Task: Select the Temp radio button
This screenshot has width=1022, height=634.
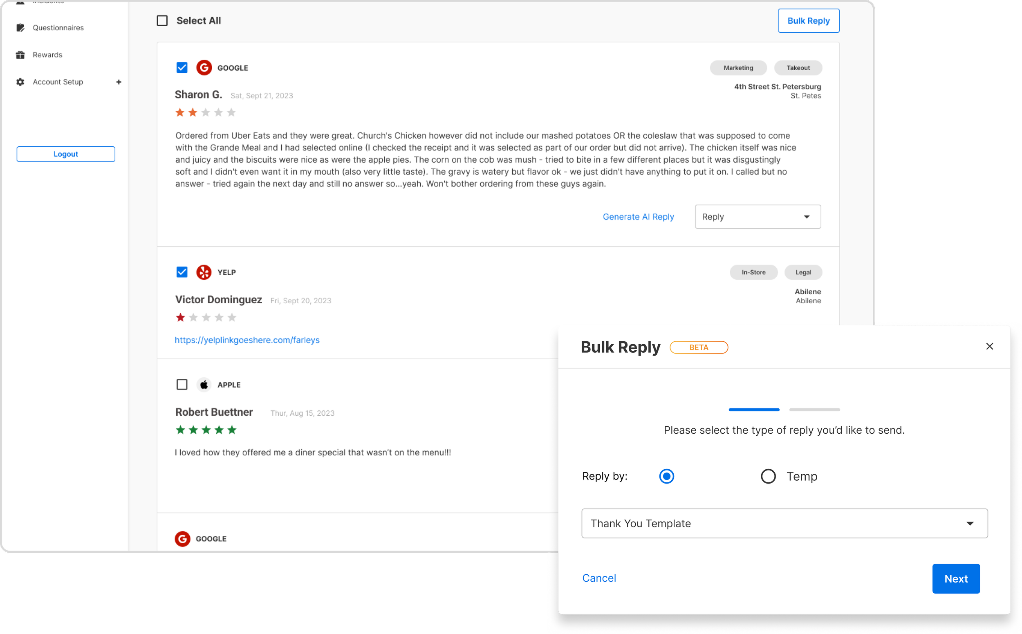Action: pyautogui.click(x=768, y=476)
